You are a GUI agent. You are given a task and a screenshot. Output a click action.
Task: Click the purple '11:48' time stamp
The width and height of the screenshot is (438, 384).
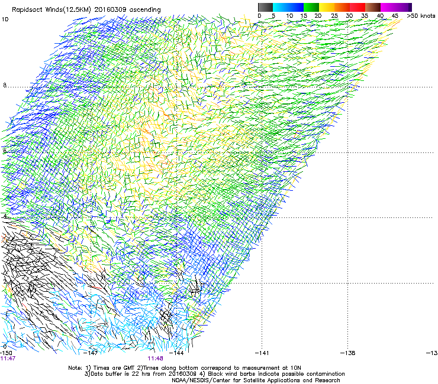tap(155, 359)
